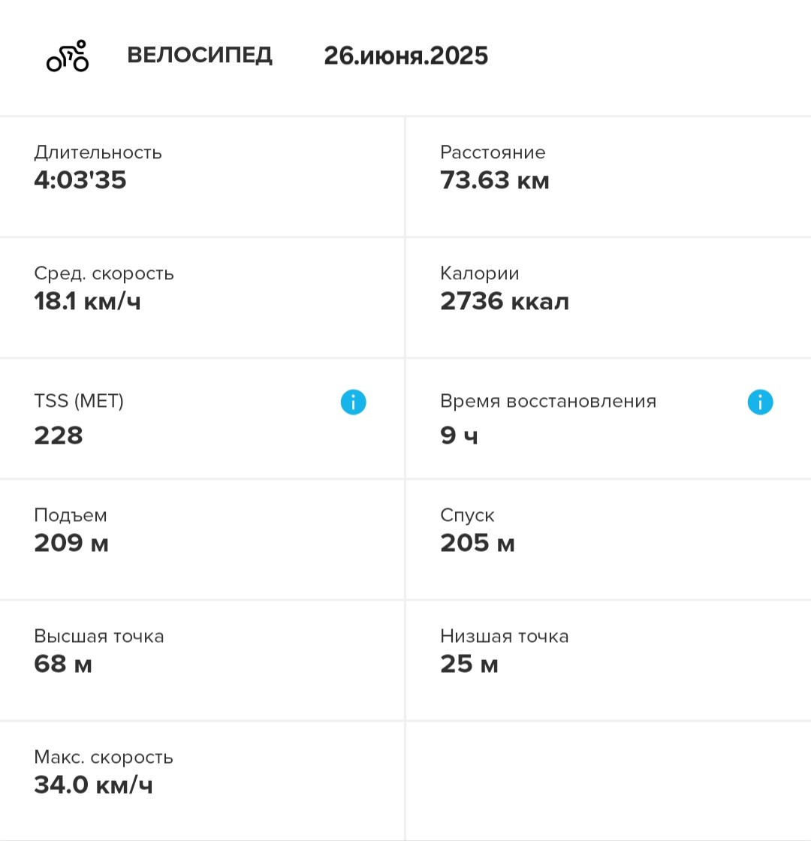Click the Длительность label
Viewport: 811px width, 841px height.
coord(98,152)
